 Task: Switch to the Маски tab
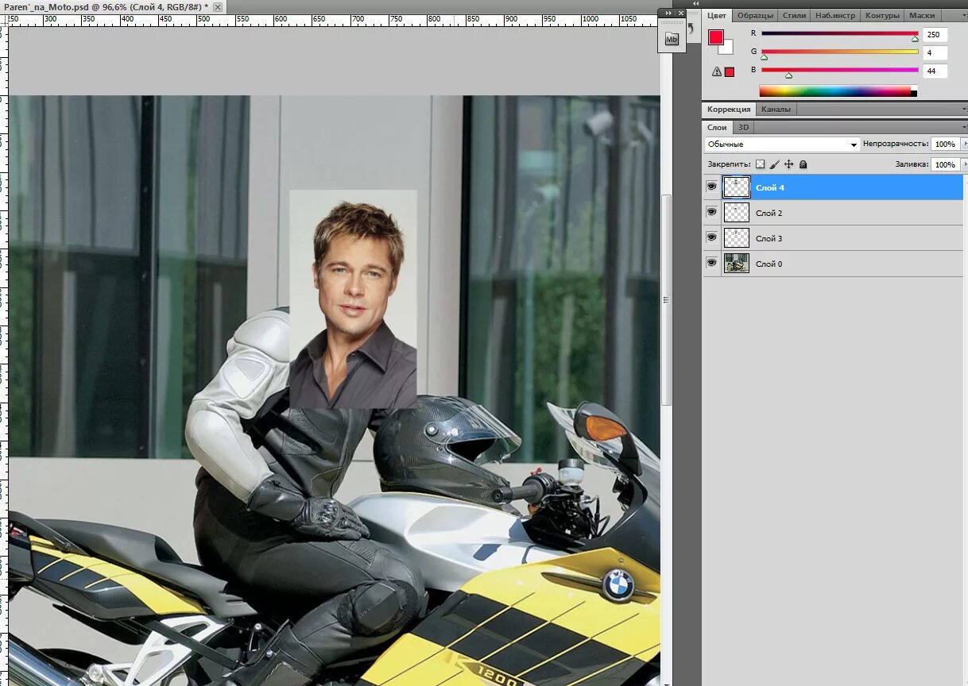(922, 15)
